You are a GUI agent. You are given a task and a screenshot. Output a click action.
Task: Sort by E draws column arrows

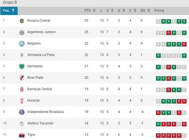pos(135,10)
